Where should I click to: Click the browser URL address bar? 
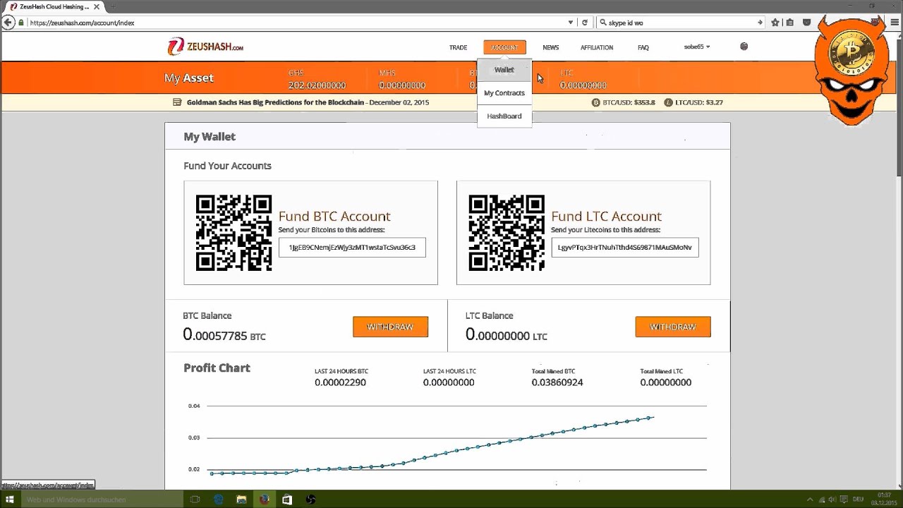click(296, 23)
